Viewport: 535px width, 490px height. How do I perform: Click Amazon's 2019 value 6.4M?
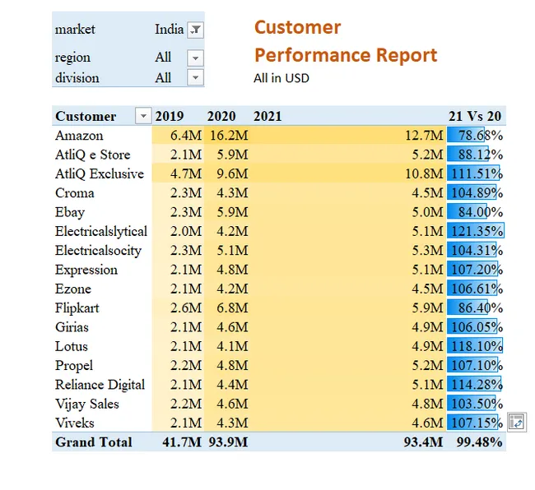click(x=186, y=136)
